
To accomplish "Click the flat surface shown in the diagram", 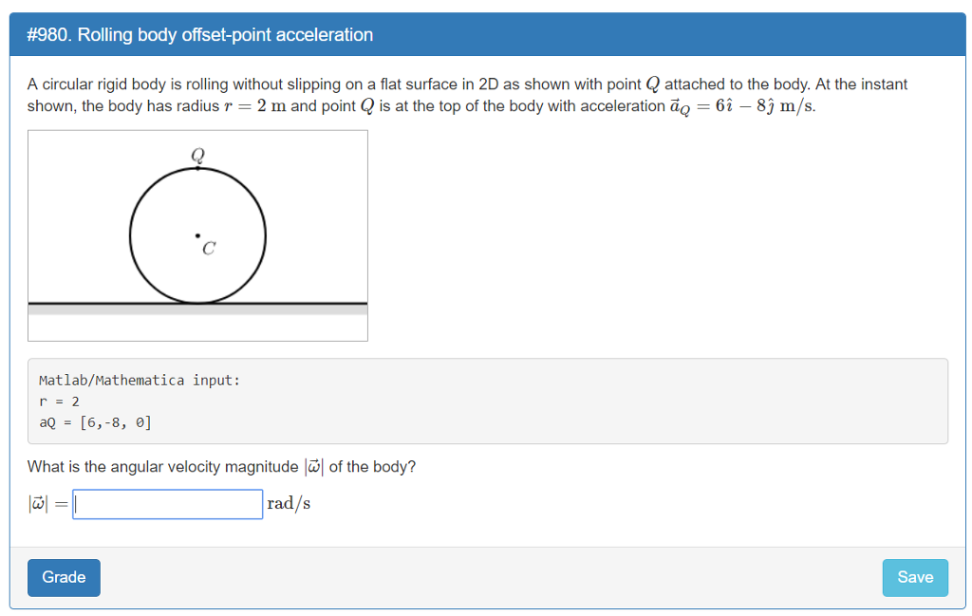I will click(196, 306).
